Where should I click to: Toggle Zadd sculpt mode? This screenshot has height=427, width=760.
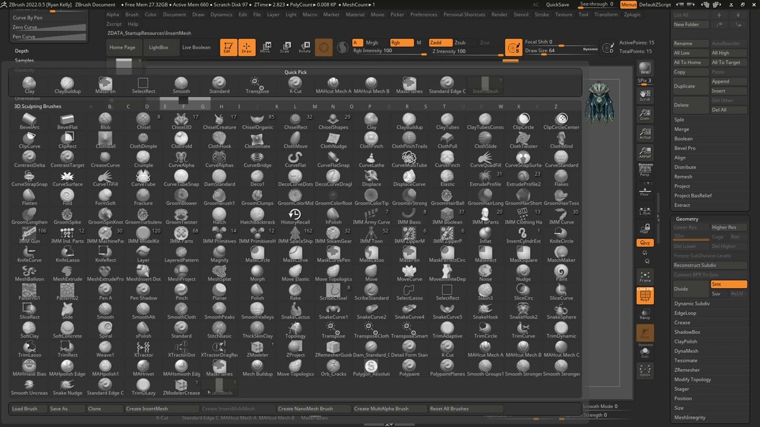pos(440,43)
